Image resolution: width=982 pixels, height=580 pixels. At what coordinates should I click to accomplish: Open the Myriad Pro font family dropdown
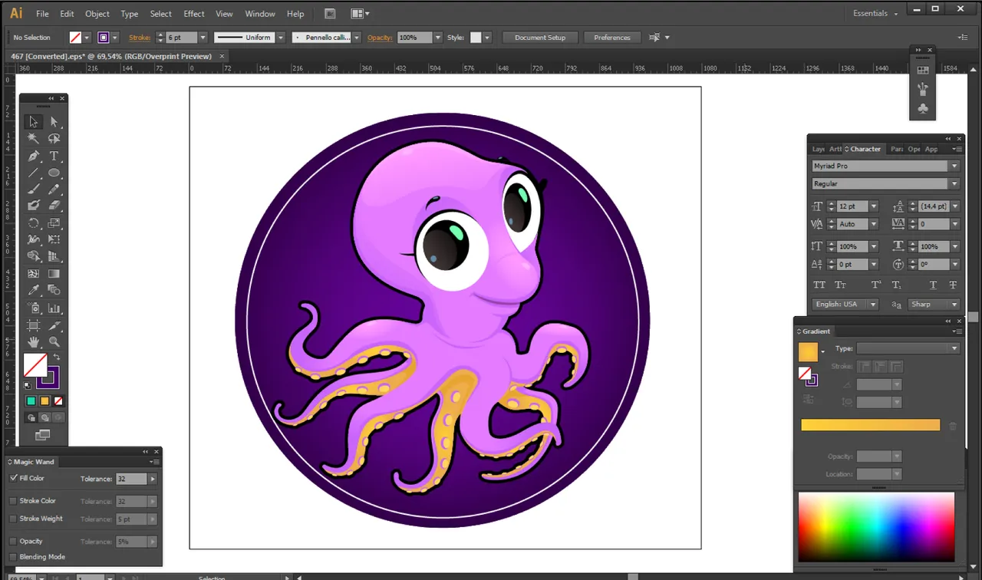pos(954,166)
